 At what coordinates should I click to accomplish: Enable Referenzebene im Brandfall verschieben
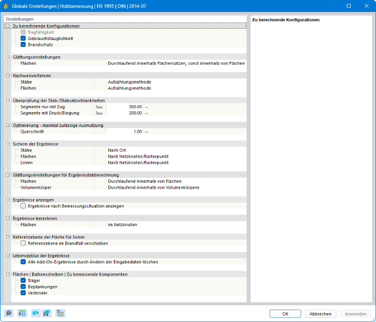(x=23, y=243)
